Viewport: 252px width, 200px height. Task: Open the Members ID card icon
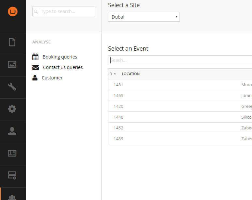12,153
